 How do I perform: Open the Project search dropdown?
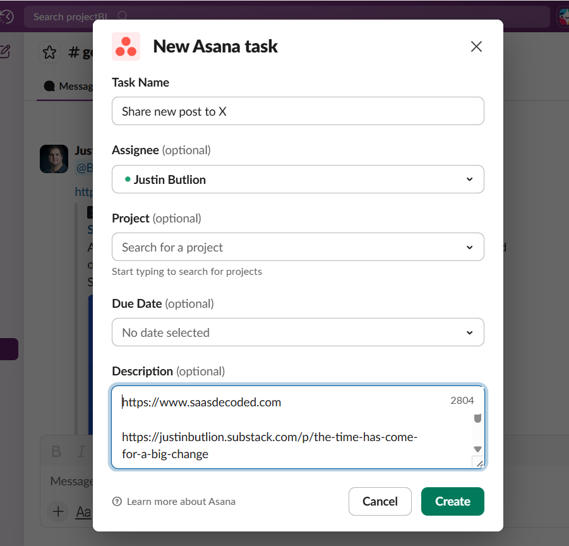coord(298,247)
